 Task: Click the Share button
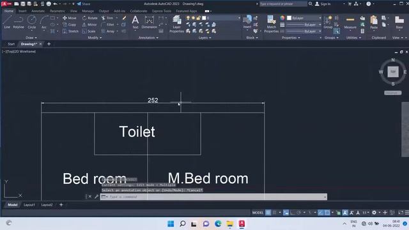pos(84,4)
